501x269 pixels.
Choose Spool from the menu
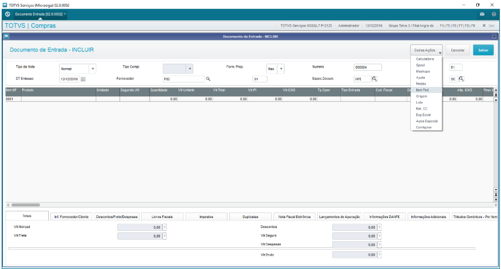426,65
